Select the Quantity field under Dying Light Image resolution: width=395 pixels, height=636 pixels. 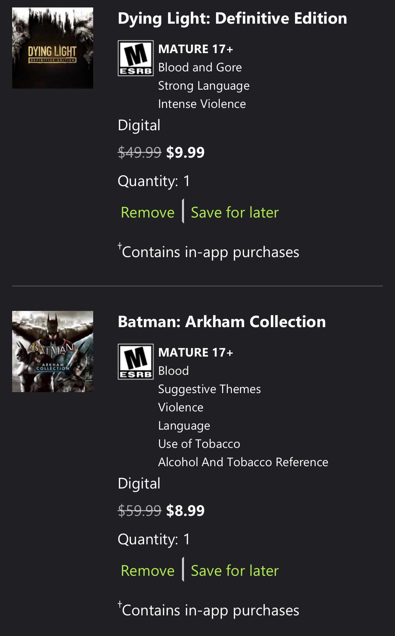click(x=154, y=181)
